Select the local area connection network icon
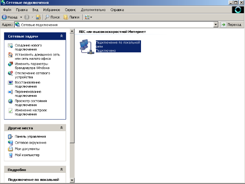Viewport: 245px width, 184px height. pos(87,47)
